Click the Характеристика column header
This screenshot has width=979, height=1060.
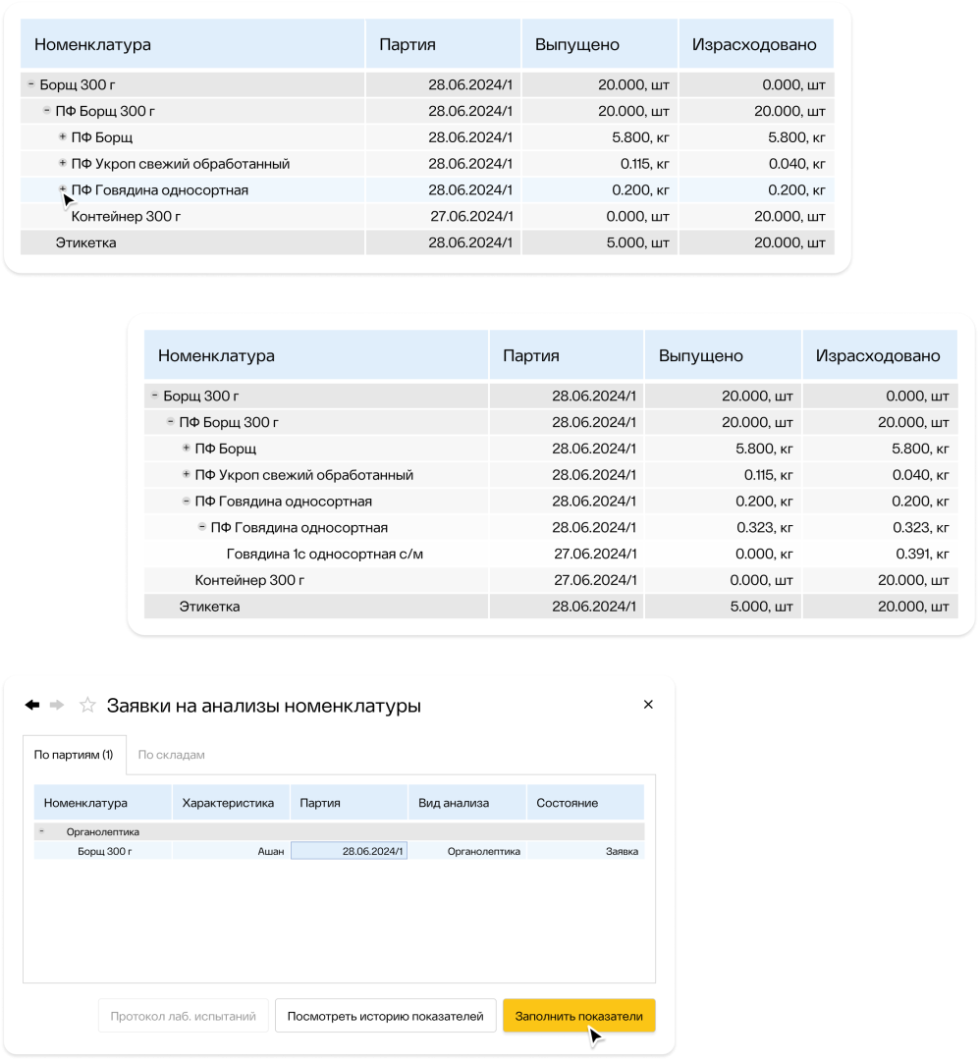(x=232, y=803)
